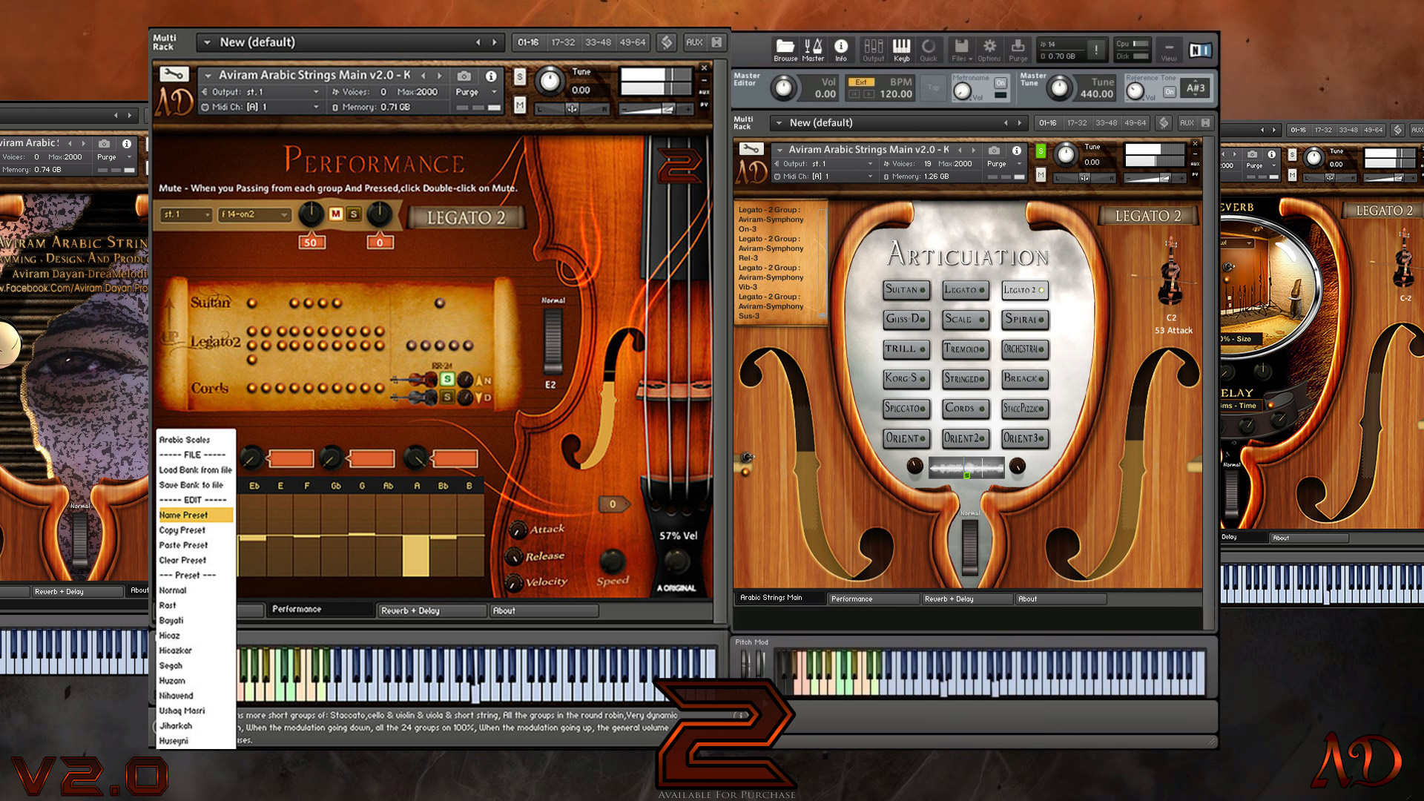Screen dimensions: 1424x801
Task: Enable the Tremolo articulation button
Action: [x=963, y=348]
